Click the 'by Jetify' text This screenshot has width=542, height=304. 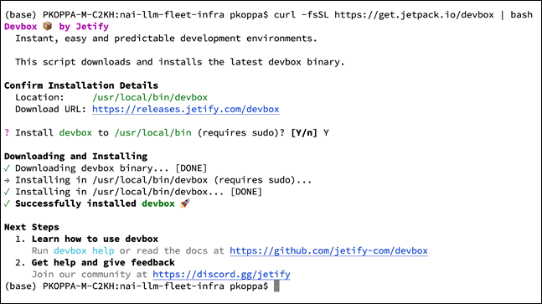(84, 27)
